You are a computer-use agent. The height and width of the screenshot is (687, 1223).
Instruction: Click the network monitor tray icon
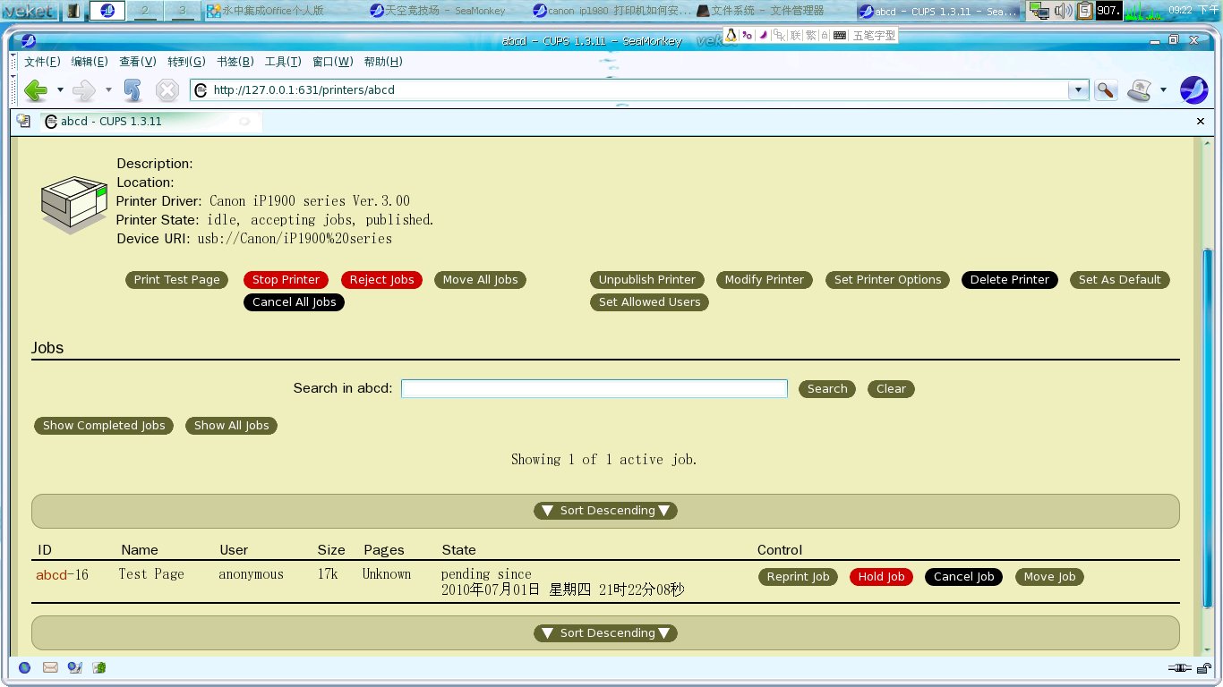pos(1039,11)
